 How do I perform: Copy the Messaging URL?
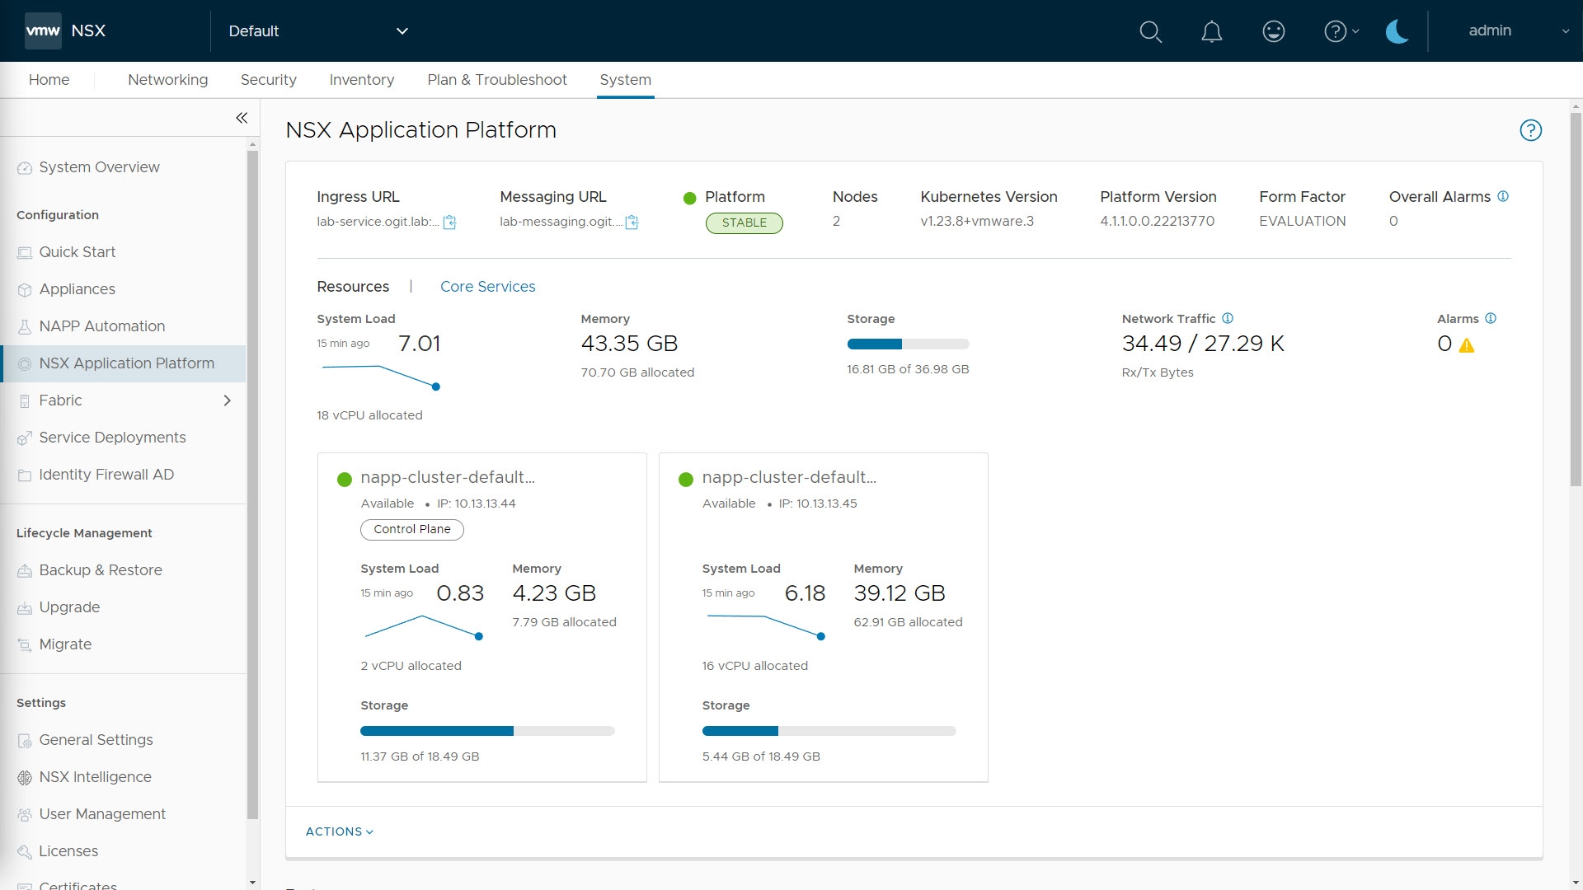[632, 222]
